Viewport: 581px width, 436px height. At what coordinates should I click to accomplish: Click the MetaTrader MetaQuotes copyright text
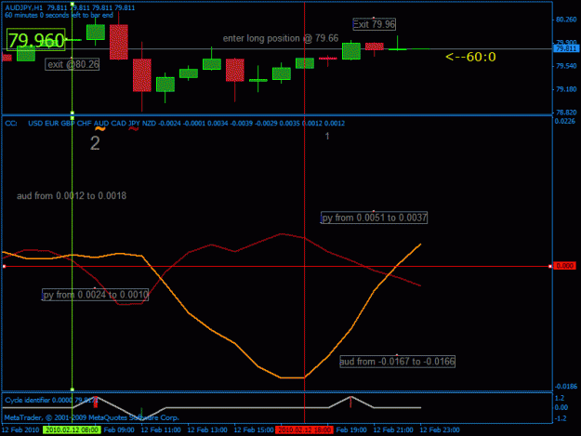pos(92,417)
